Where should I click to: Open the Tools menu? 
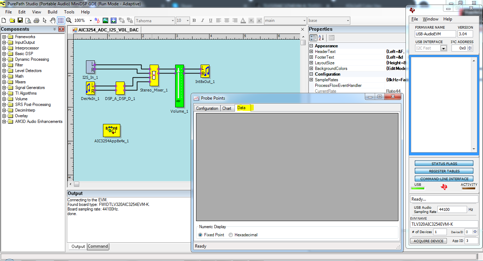pyautogui.click(x=69, y=12)
